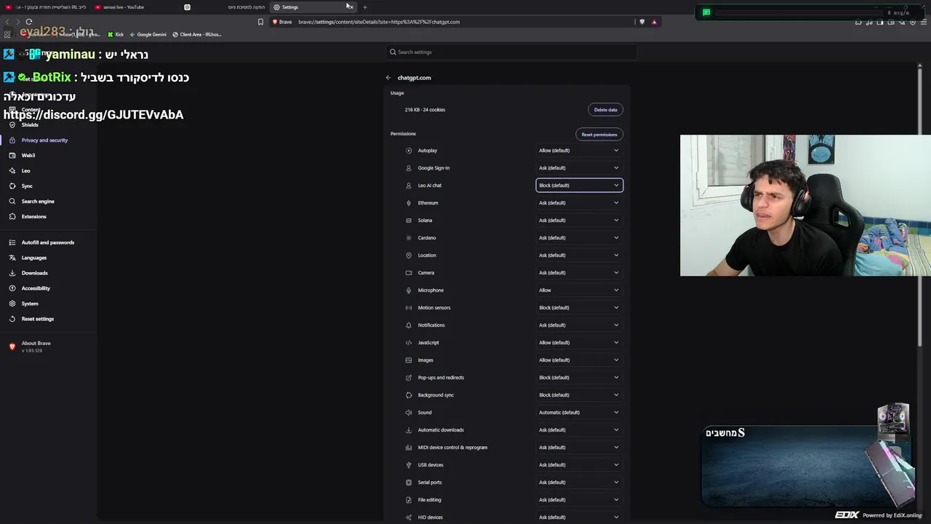Image resolution: width=931 pixels, height=524 pixels.
Task: Click the Location pin icon
Action: (409, 255)
